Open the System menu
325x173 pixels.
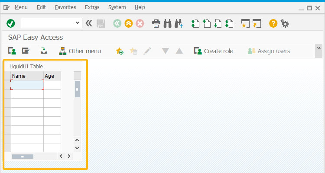[x=117, y=7]
